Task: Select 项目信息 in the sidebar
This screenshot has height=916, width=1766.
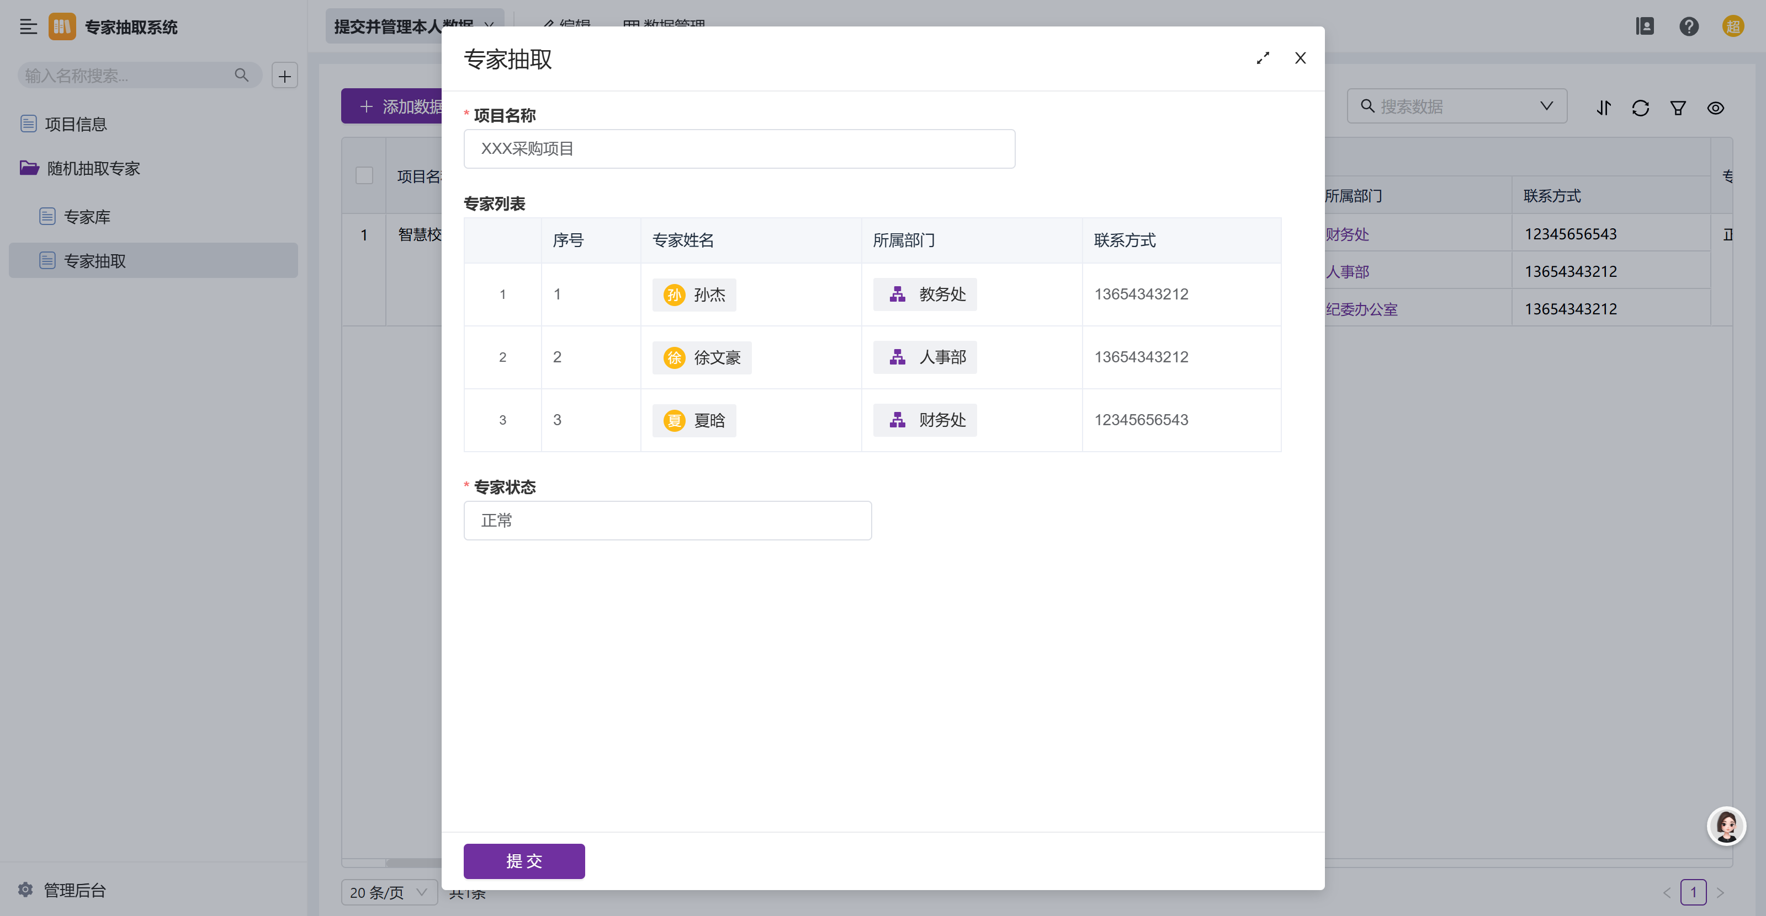Action: 76,124
